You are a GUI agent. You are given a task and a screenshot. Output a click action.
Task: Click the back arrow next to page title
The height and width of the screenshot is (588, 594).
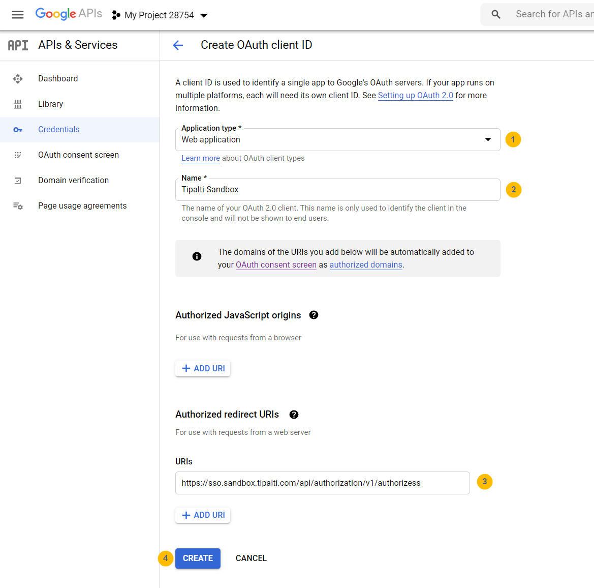(178, 45)
